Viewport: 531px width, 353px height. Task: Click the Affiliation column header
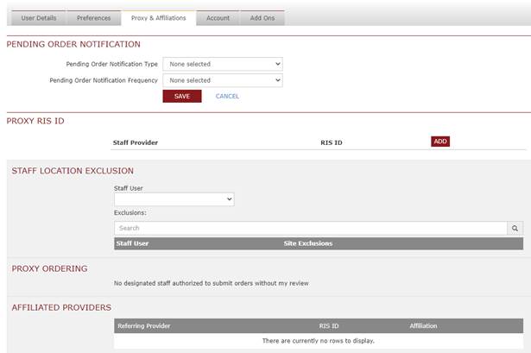423,326
